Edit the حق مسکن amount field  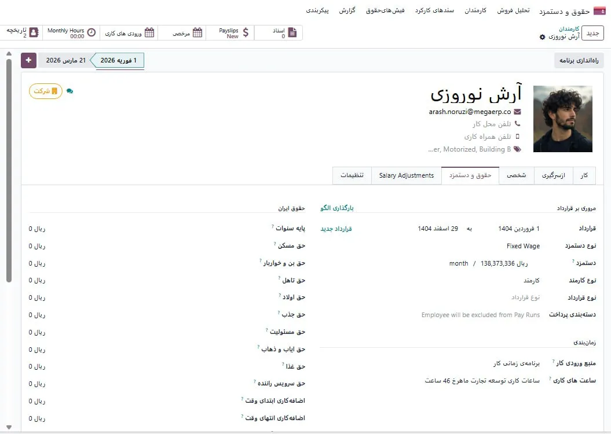tap(37, 246)
